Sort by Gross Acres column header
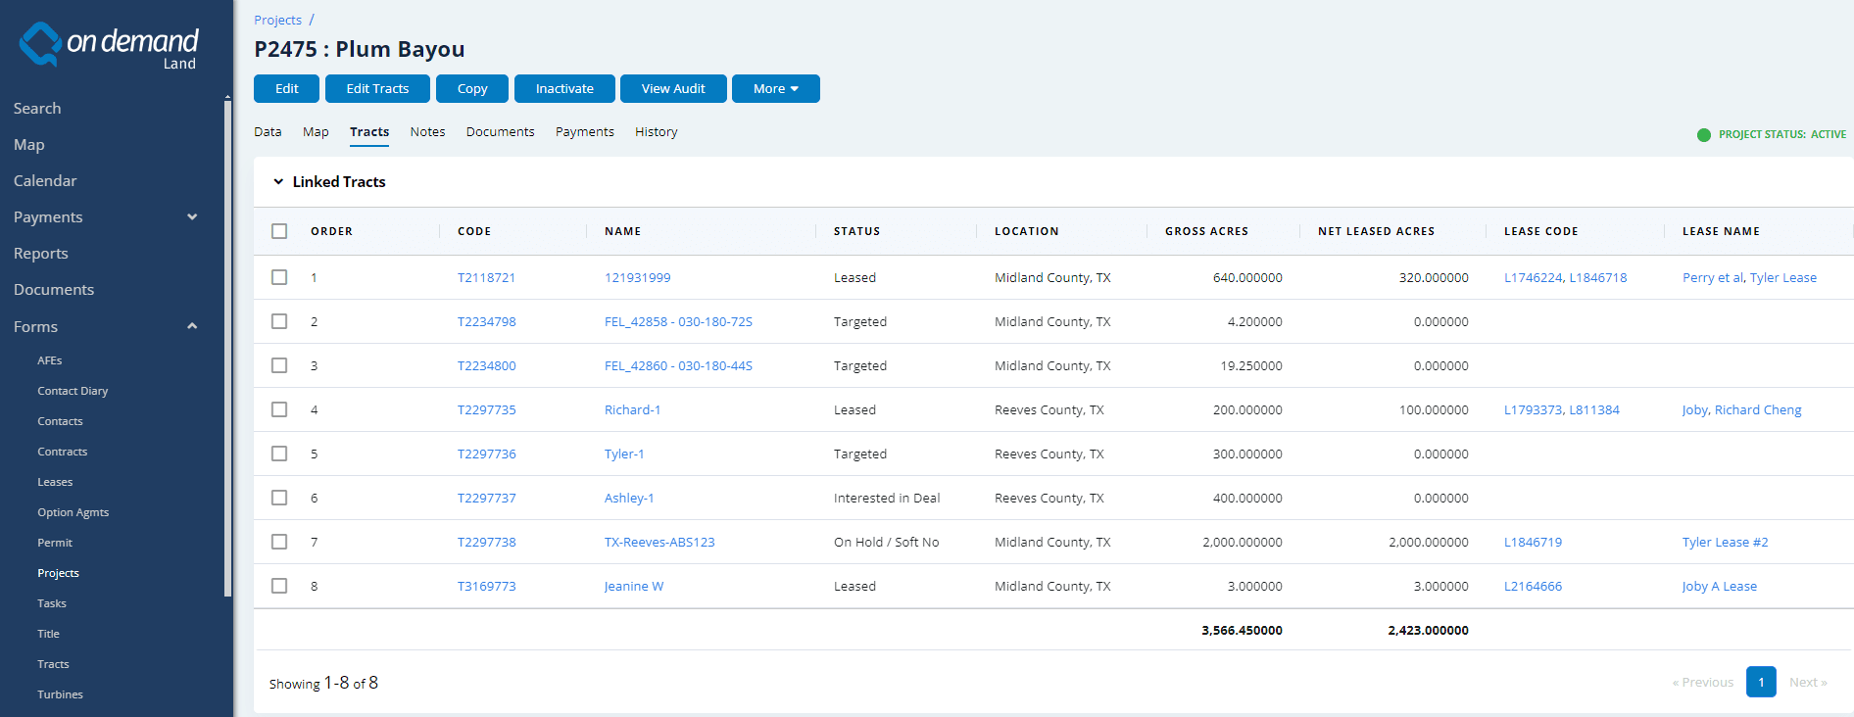Screen dimensions: 1854x717 click(1206, 231)
